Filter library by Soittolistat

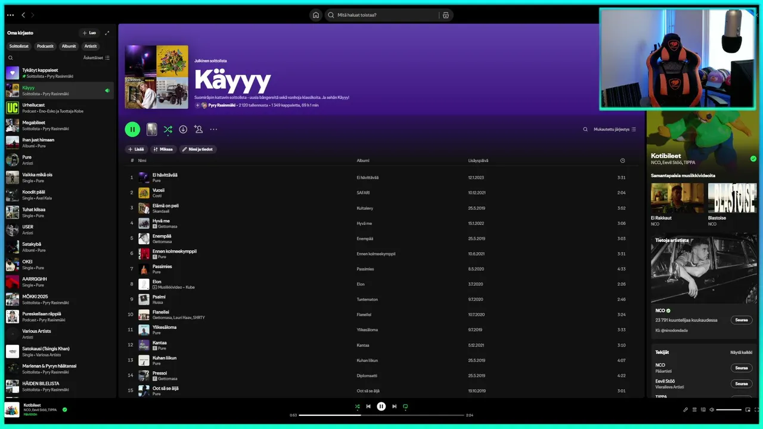pyautogui.click(x=19, y=46)
